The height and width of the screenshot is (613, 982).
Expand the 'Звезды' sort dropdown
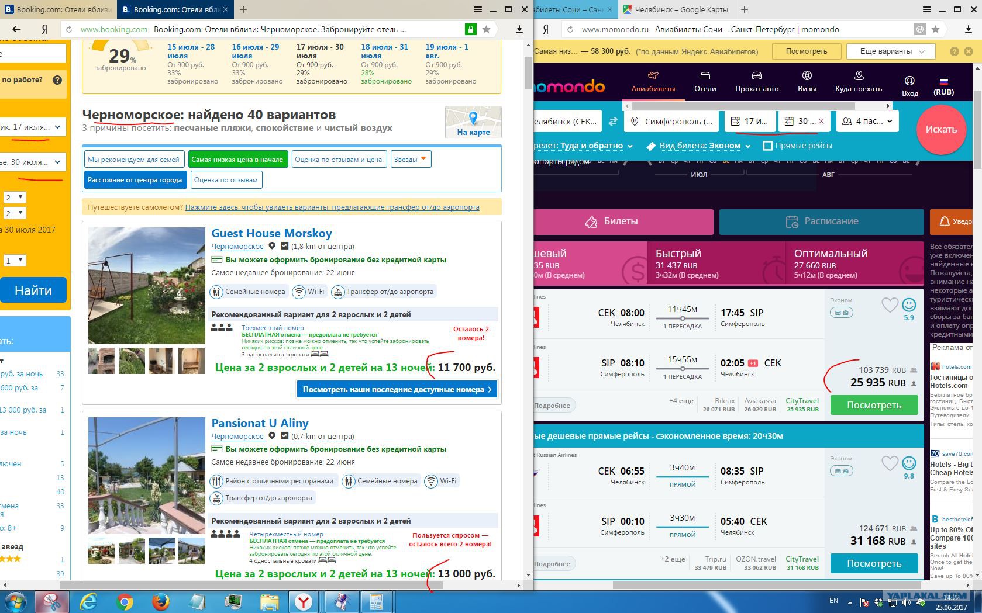pyautogui.click(x=411, y=159)
